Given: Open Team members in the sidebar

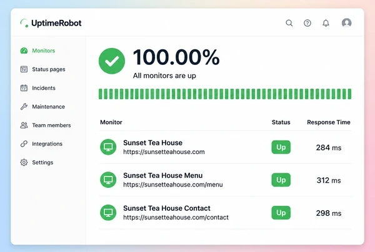Looking at the screenshot, I should point(51,125).
